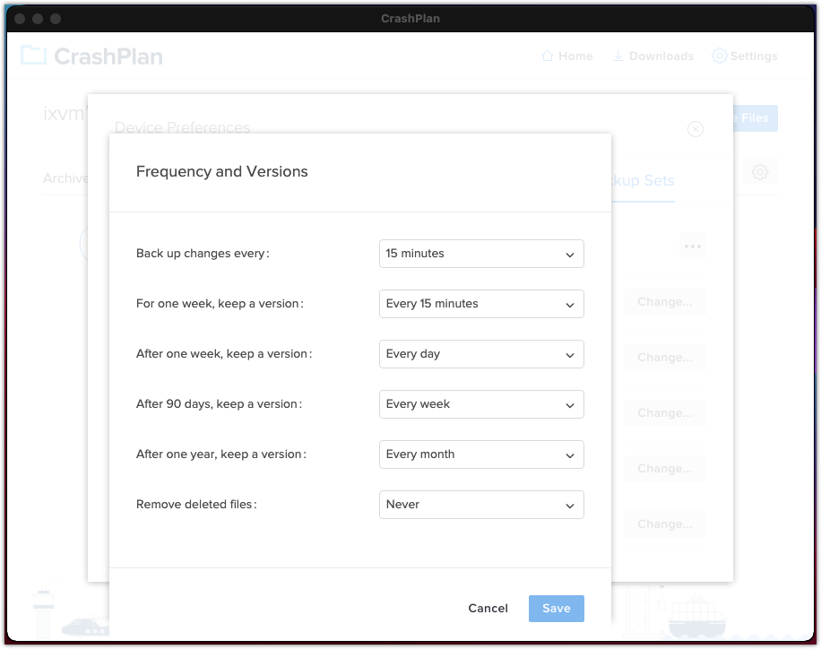Open the Home screen via its icon
The width and height of the screenshot is (821, 649).
pos(546,56)
